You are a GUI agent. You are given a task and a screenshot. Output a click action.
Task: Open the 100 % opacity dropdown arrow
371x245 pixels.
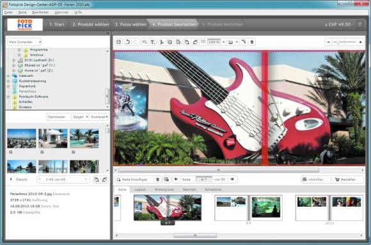point(224,42)
